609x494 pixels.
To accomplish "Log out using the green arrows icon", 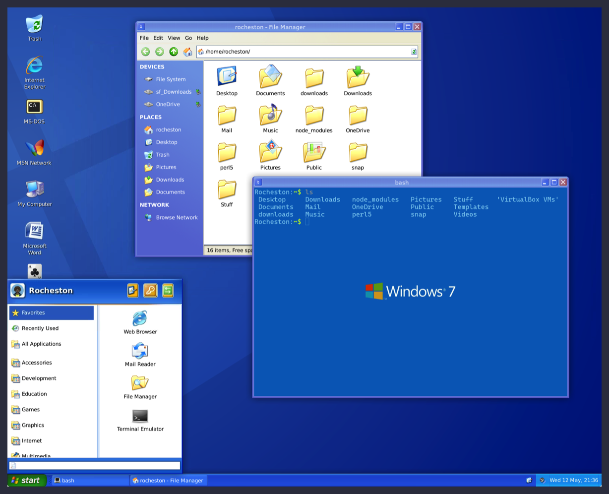I will pyautogui.click(x=168, y=290).
